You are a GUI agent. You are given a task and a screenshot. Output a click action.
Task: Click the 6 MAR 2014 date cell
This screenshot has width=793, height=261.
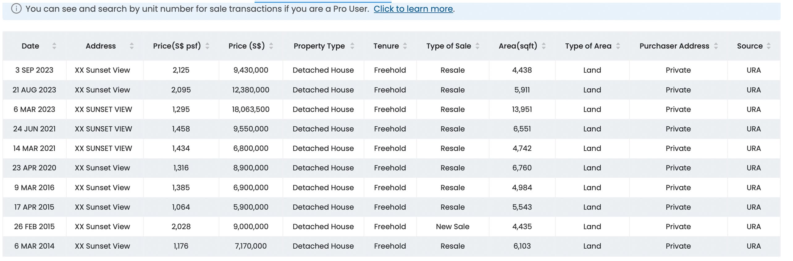[34, 246]
